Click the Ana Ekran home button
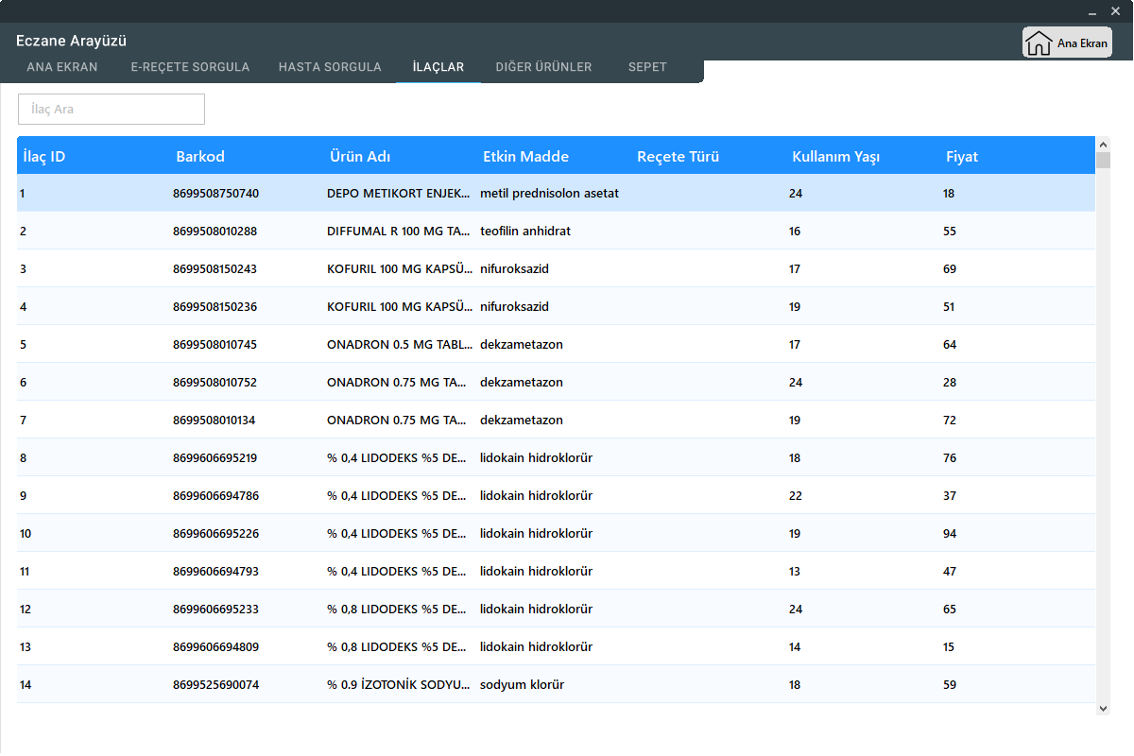 point(1067,43)
